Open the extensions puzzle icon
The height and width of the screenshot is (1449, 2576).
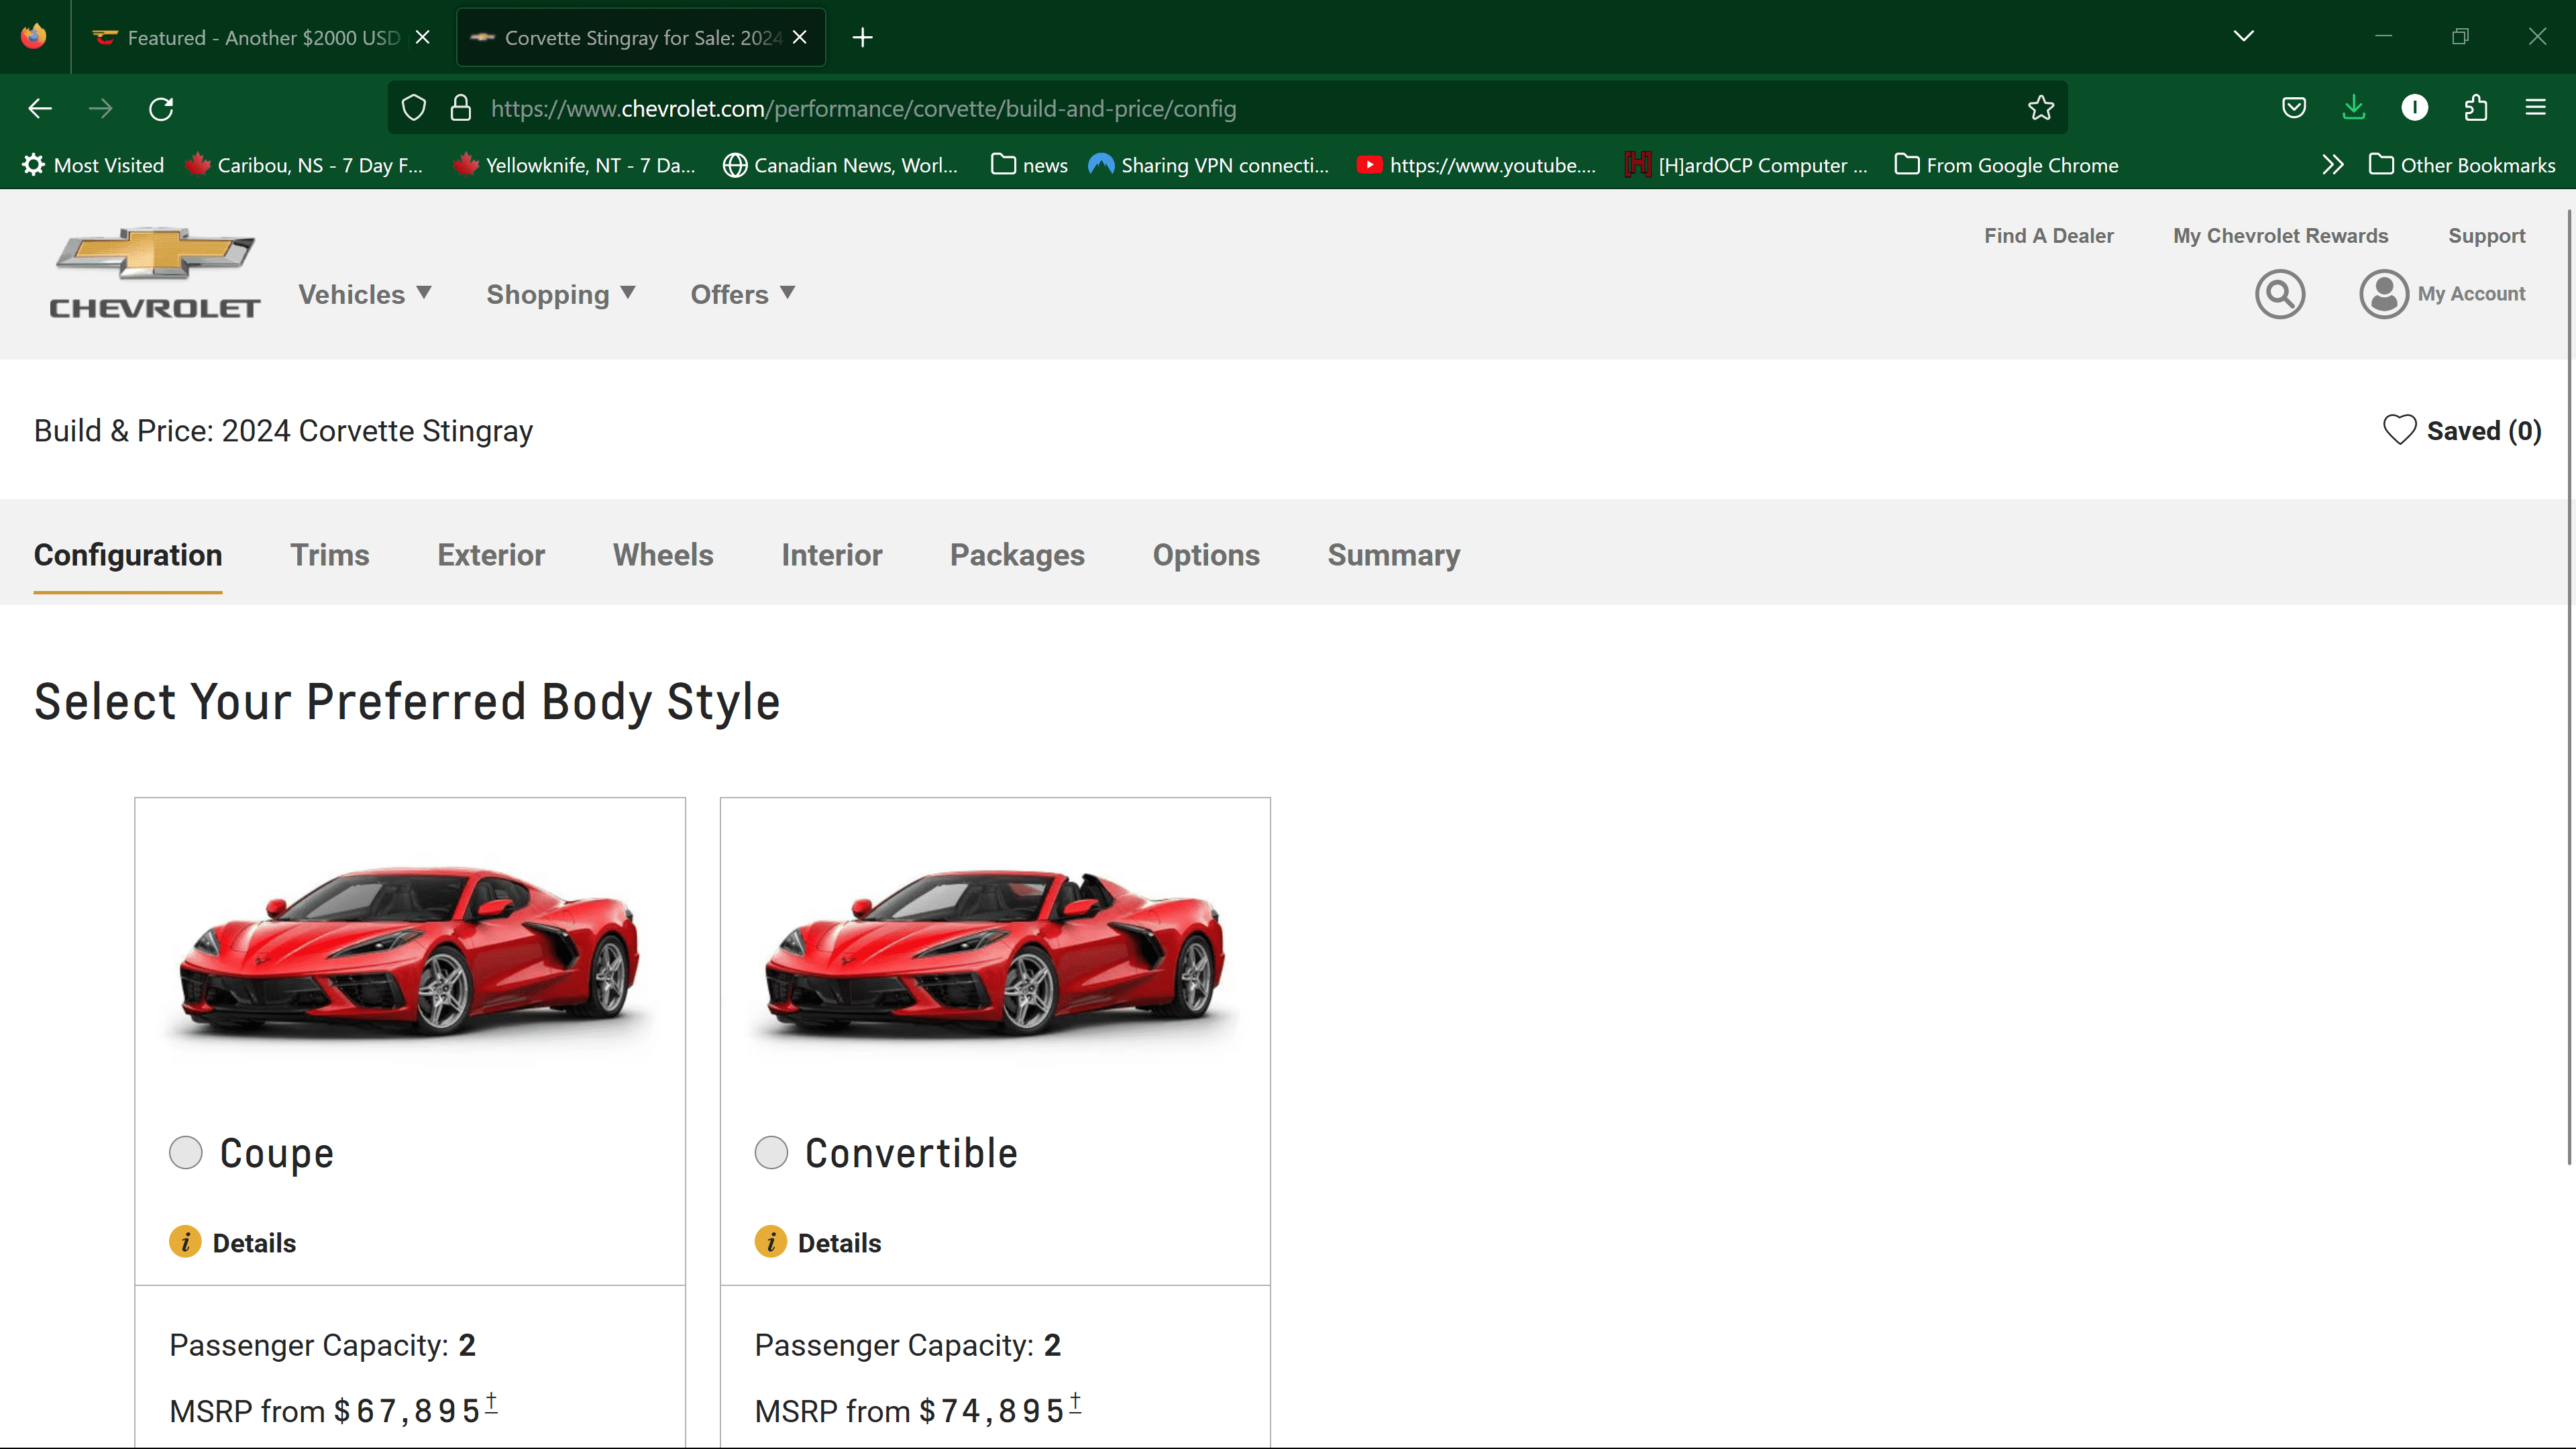click(x=2475, y=108)
